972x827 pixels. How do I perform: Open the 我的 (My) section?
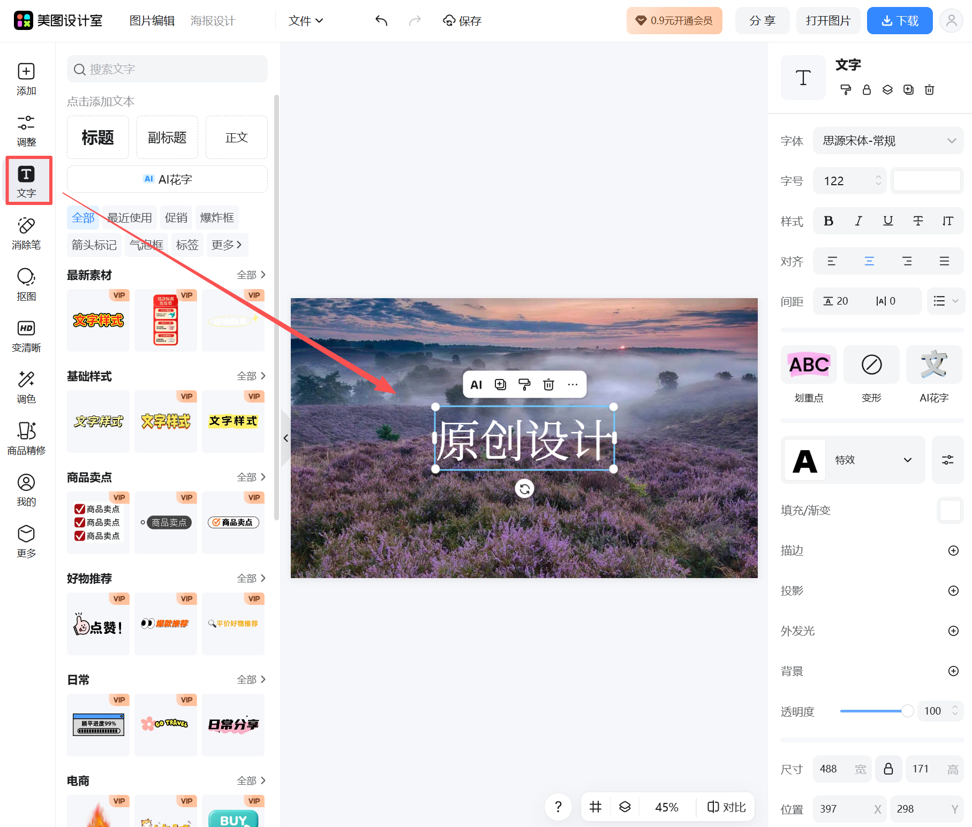[26, 490]
